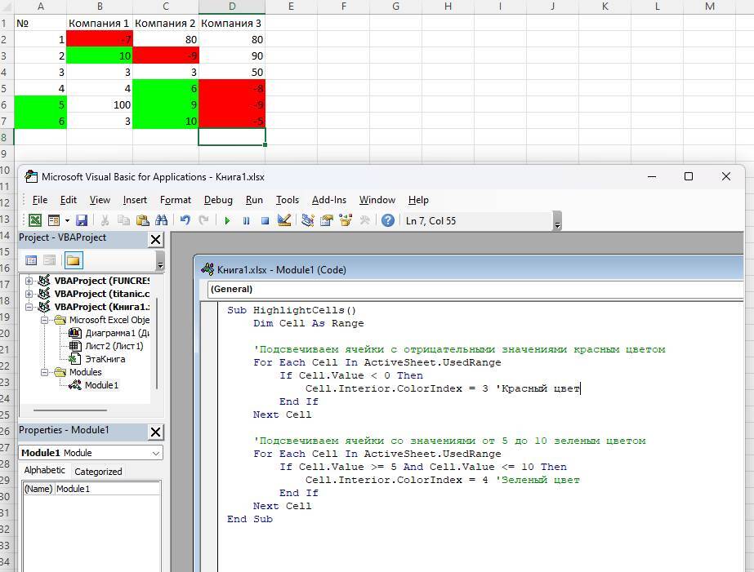Switch to the Categorized properties tab

(x=98, y=472)
